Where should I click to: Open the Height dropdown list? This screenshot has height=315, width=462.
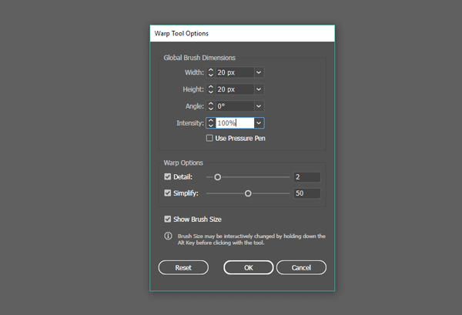pos(259,89)
